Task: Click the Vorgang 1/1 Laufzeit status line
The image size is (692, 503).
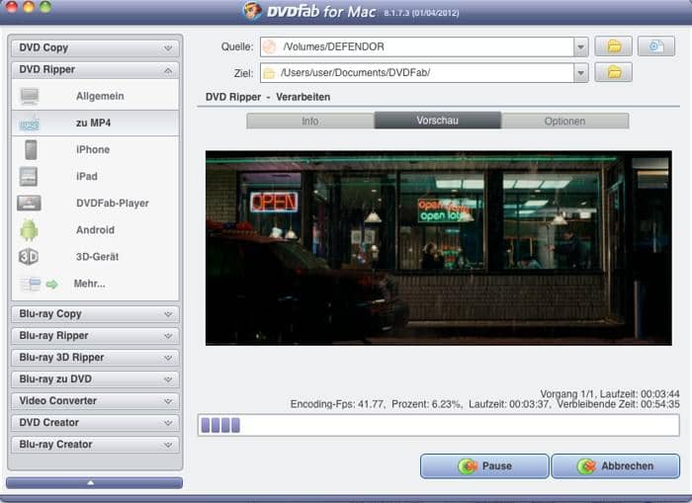Action: coord(610,393)
